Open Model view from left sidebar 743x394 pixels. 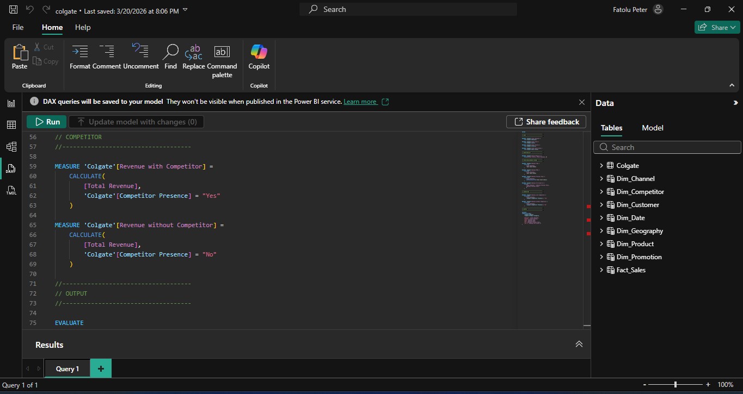point(11,147)
